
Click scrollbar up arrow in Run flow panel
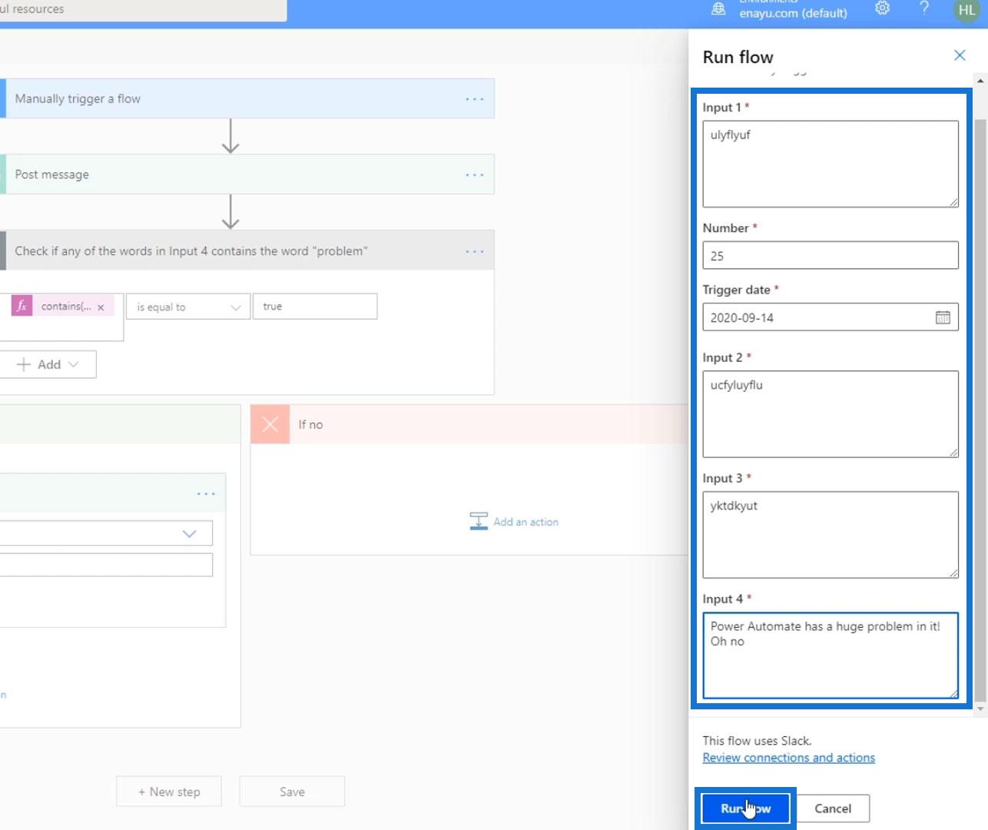(980, 80)
